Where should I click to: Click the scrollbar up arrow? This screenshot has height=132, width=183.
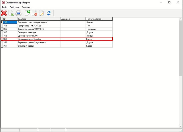pyautogui.click(x=180, y=19)
